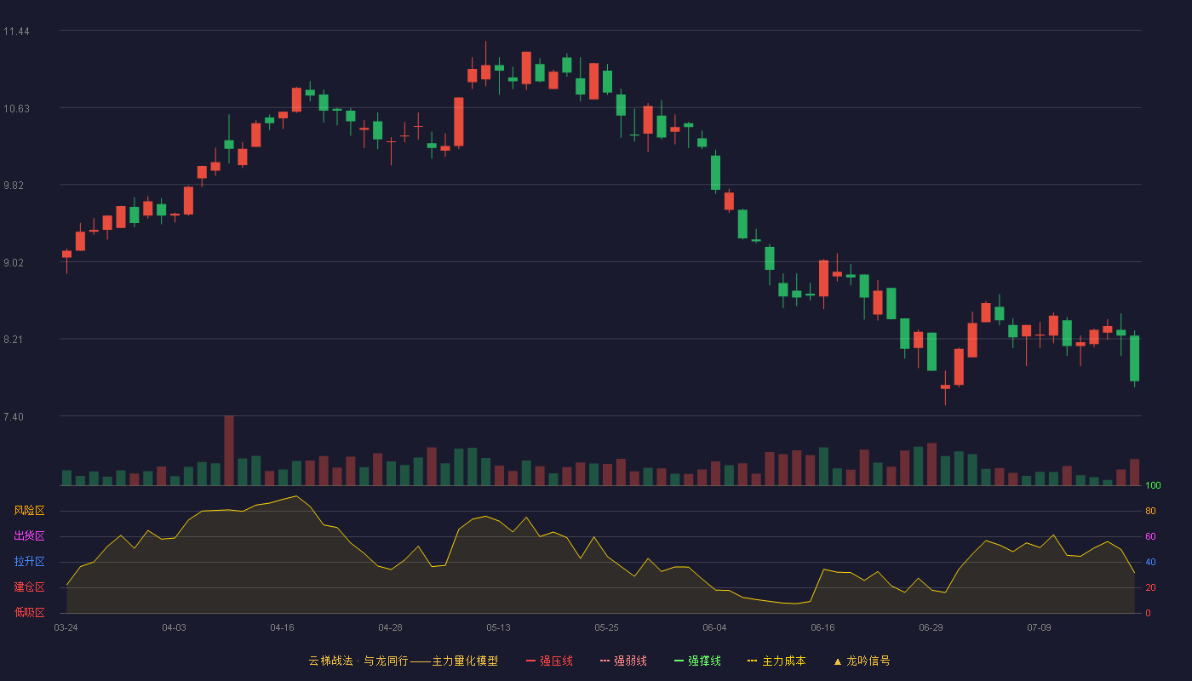Click the pink dashed 强弱线 legend icon
This screenshot has height=681, width=1192.
605,661
